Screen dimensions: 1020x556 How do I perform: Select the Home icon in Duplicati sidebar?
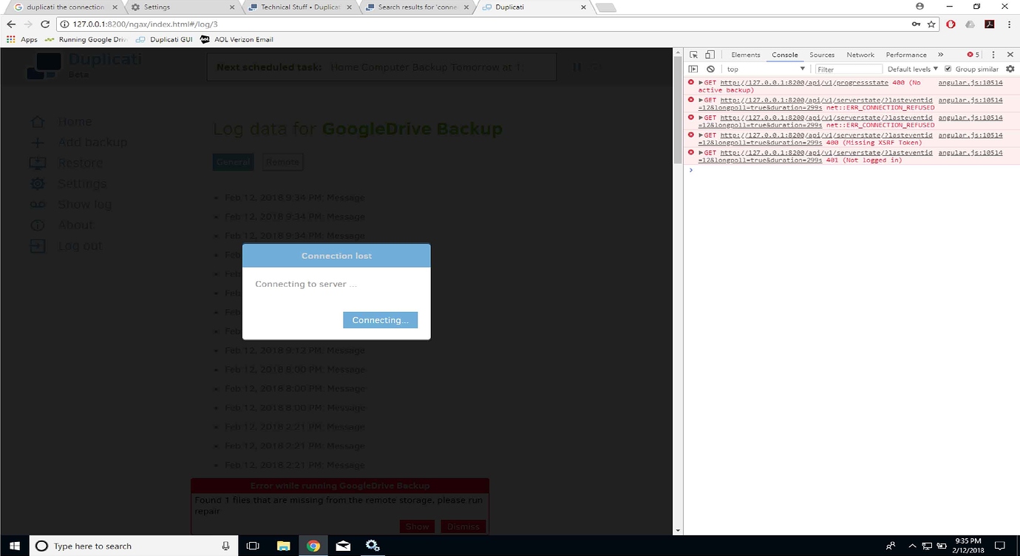38,121
